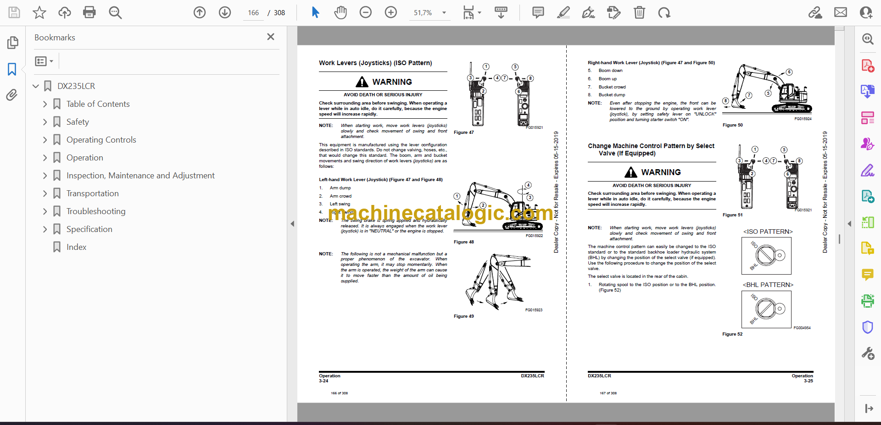Expand the Safety bookmark
The height and width of the screenshot is (425, 881).
[45, 122]
